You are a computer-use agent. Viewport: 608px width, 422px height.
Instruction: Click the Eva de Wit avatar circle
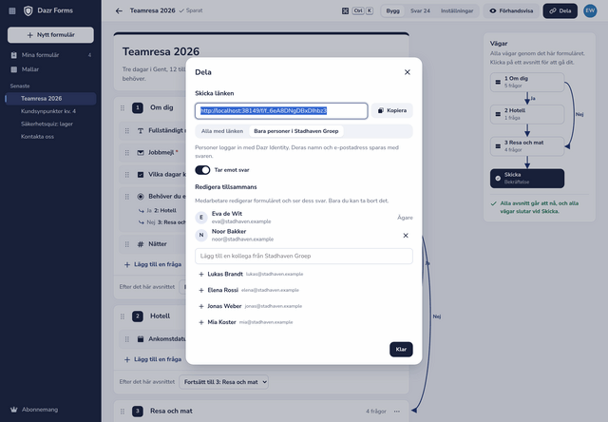(201, 218)
